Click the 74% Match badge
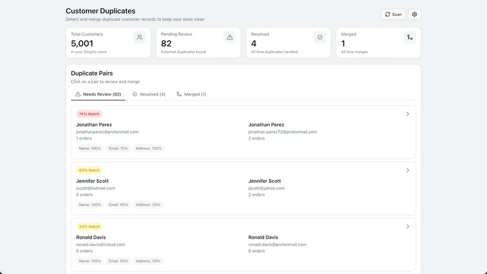 click(89, 114)
